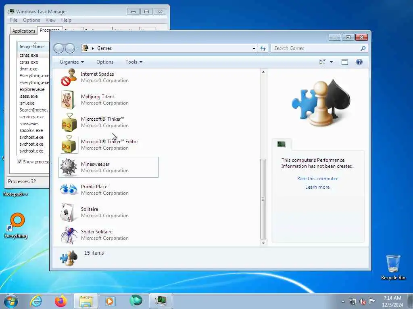The width and height of the screenshot is (413, 309).
Task: Open the view options dropdown arrow
Action: (x=332, y=62)
